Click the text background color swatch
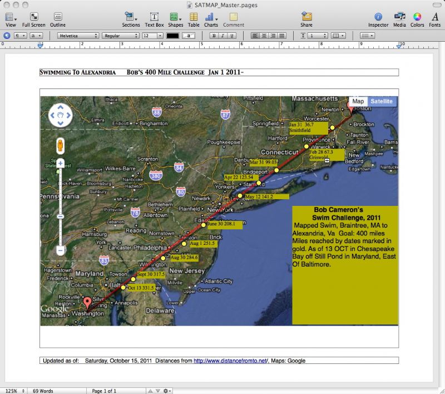 pyautogui.click(x=189, y=36)
